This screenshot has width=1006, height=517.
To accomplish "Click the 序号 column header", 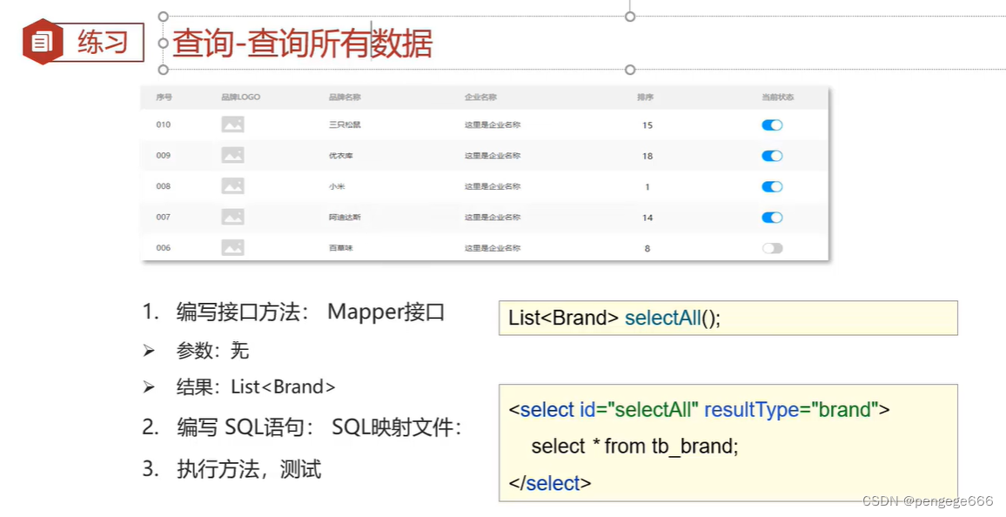I will click(x=164, y=97).
